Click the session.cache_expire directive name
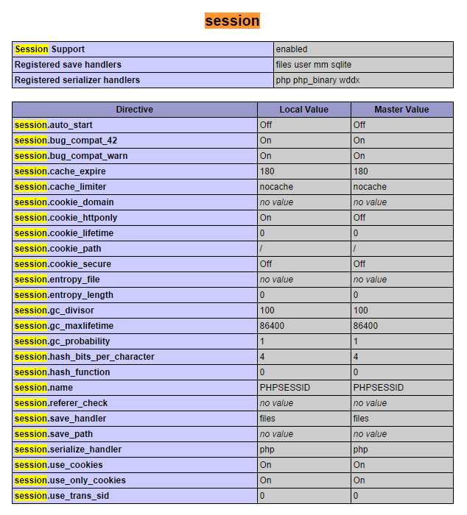This screenshot has width=467, height=515. [60, 171]
